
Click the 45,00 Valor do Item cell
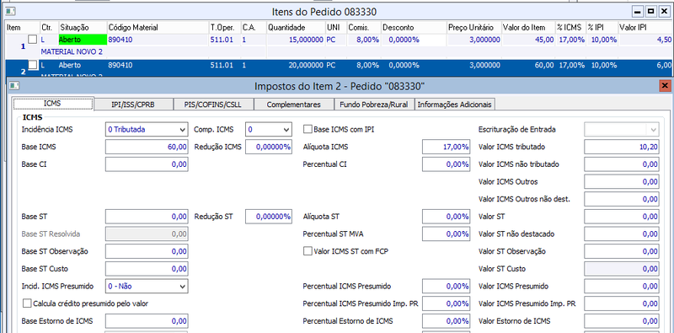click(x=529, y=40)
